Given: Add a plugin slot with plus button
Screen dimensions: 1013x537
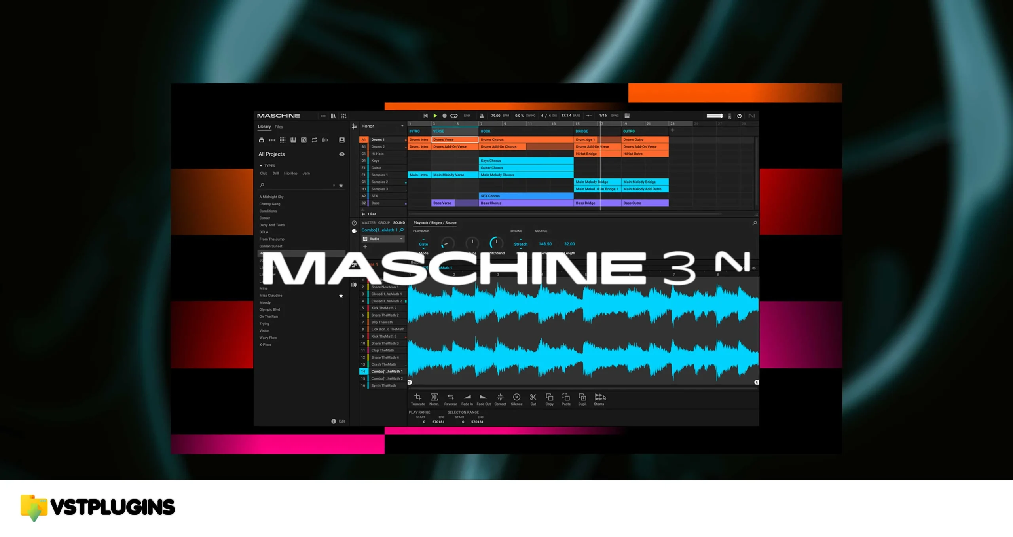Looking at the screenshot, I should point(365,247).
